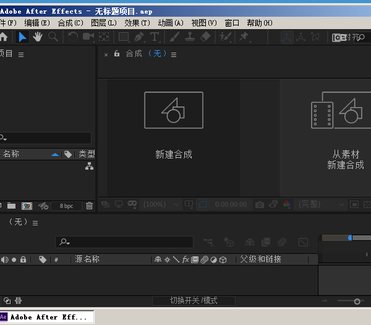Click the new composition icon in Project panel footer
The height and width of the screenshot is (325, 371).
tap(27, 206)
